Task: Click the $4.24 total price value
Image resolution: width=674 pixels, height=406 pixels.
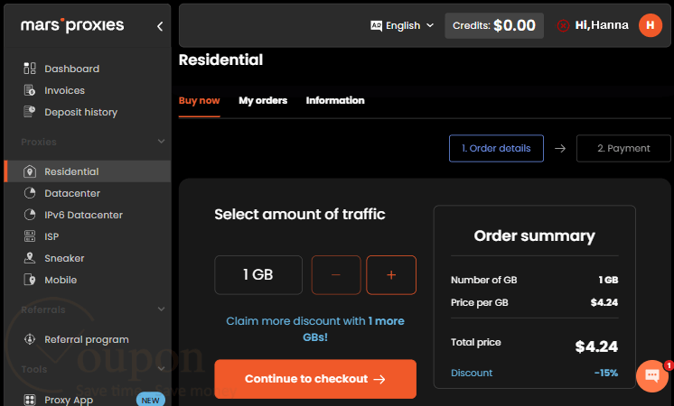Action: 596,346
